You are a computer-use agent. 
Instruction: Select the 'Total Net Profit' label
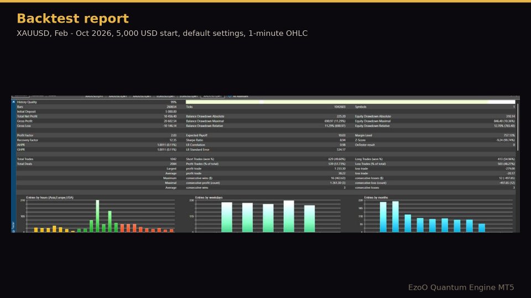27,116
